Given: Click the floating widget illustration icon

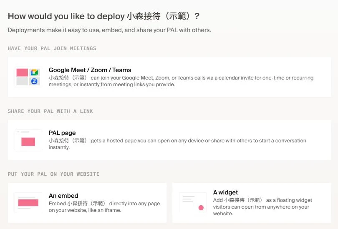Looking at the screenshot, I should click(193, 203).
